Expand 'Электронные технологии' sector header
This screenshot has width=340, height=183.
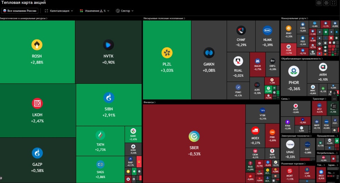(296, 136)
